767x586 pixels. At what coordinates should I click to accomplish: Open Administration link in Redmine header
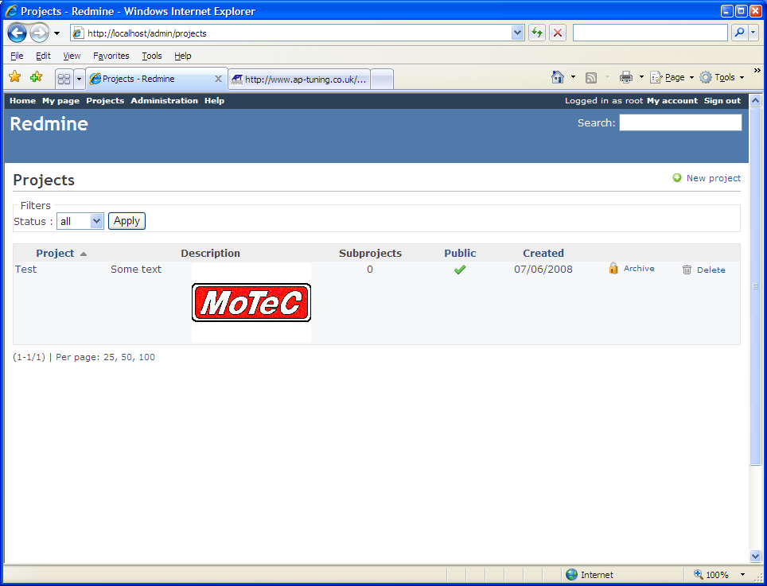[165, 101]
